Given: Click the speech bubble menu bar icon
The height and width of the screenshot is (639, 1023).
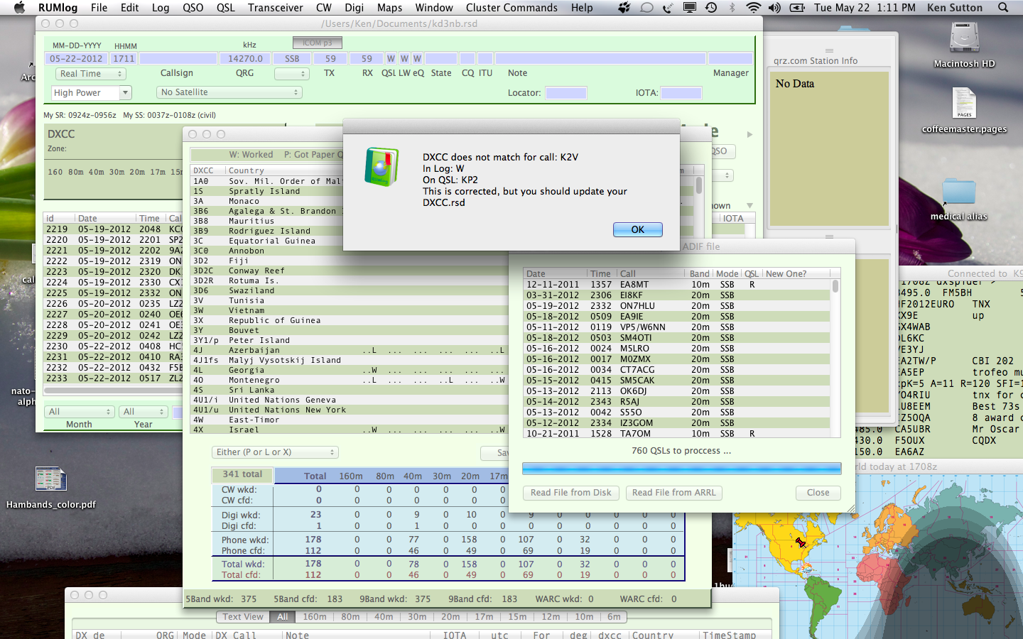Looking at the screenshot, I should (x=646, y=7).
